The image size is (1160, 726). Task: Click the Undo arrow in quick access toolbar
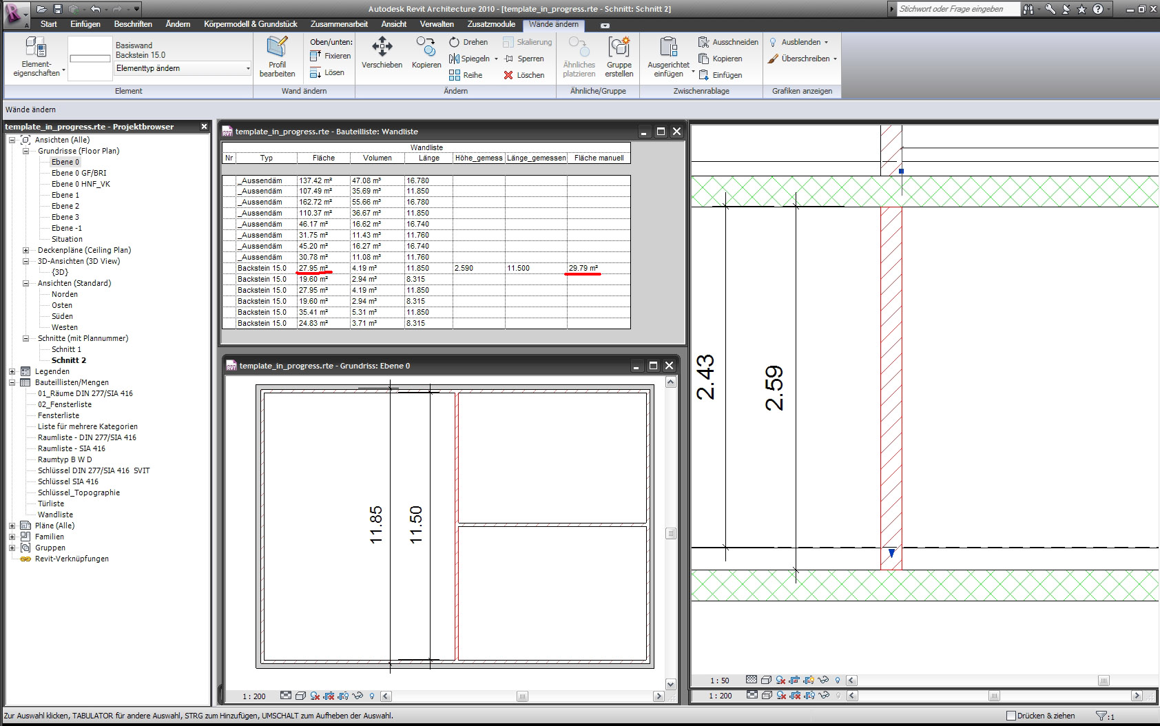click(96, 9)
